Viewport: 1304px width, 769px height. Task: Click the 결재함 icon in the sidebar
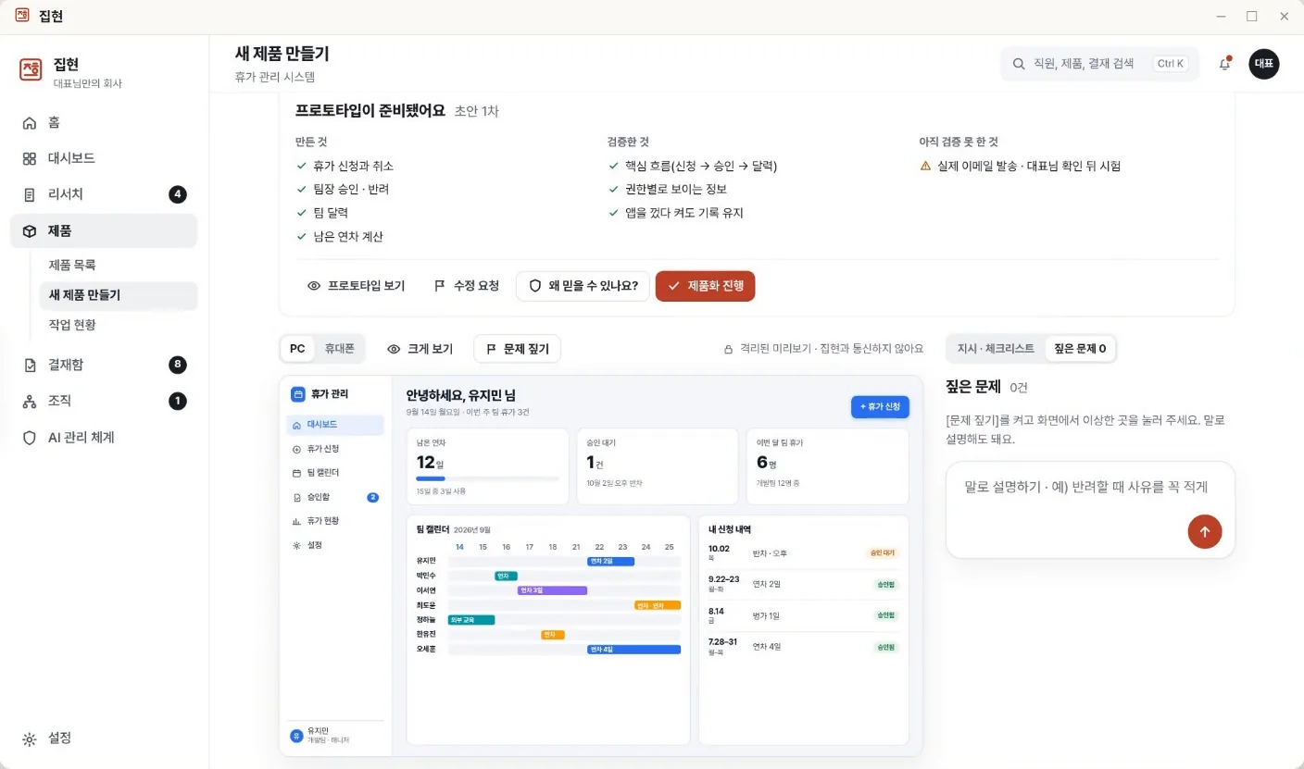coord(30,365)
